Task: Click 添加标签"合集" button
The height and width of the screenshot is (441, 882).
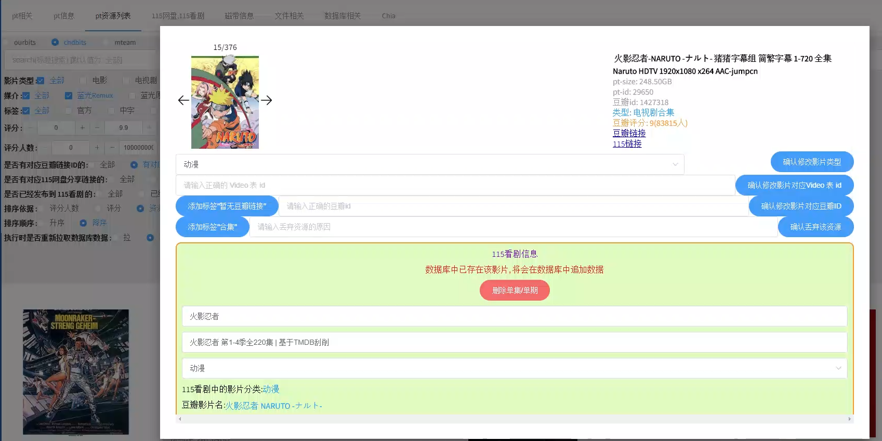Action: [213, 227]
